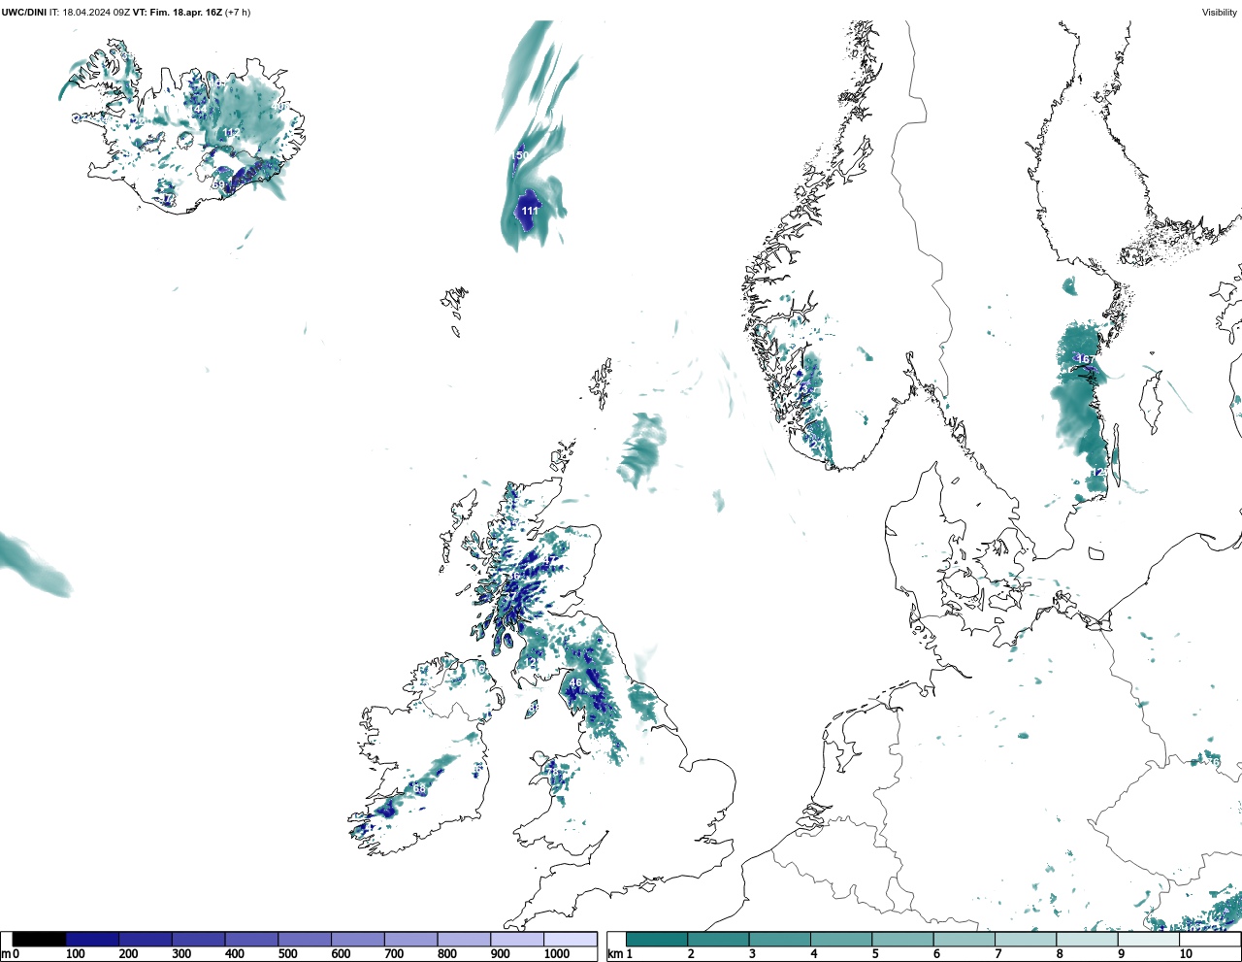Click the '1000' label on the metre scale
The height and width of the screenshot is (962, 1242).
557,954
